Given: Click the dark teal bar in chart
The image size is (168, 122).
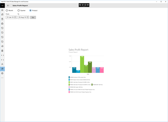Looking at the screenshot, I should pos(74,70).
